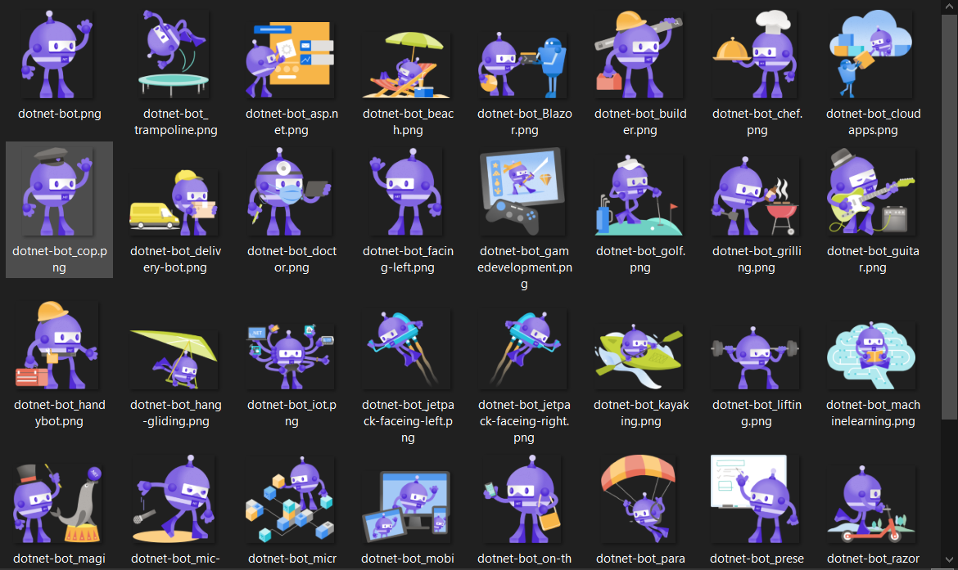Select the hang-gliding bot thumbnail
This screenshot has height=570, width=958.
174,358
